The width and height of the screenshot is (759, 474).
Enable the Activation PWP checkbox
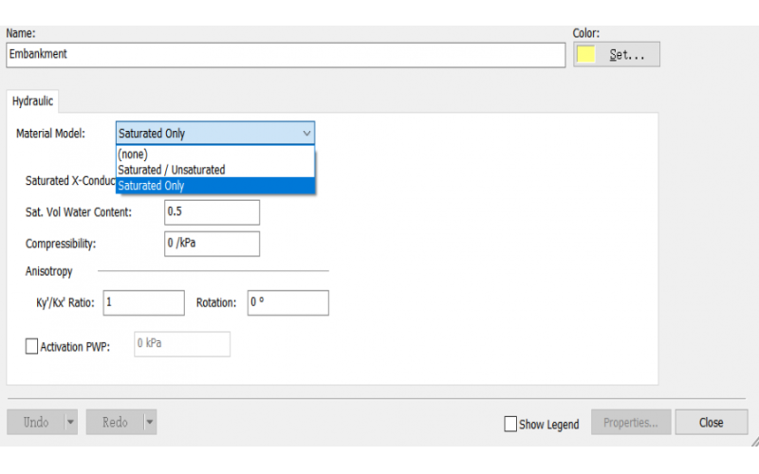pyautogui.click(x=31, y=347)
